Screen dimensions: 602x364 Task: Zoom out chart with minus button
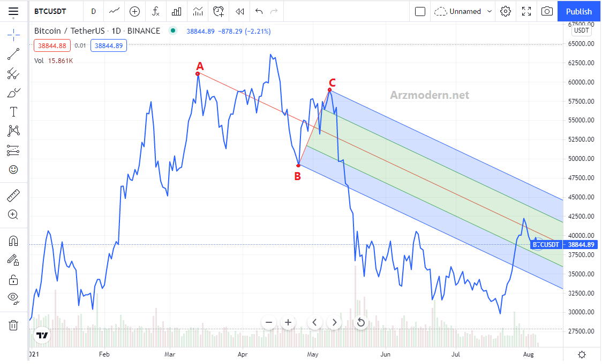[x=269, y=322]
